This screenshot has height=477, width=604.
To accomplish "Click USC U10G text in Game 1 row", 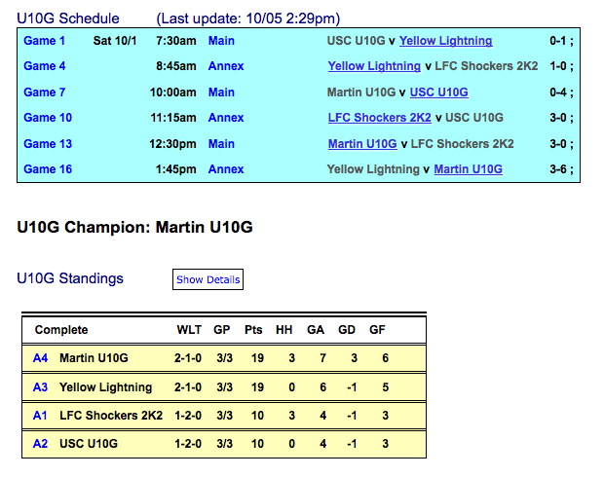I will point(357,41).
